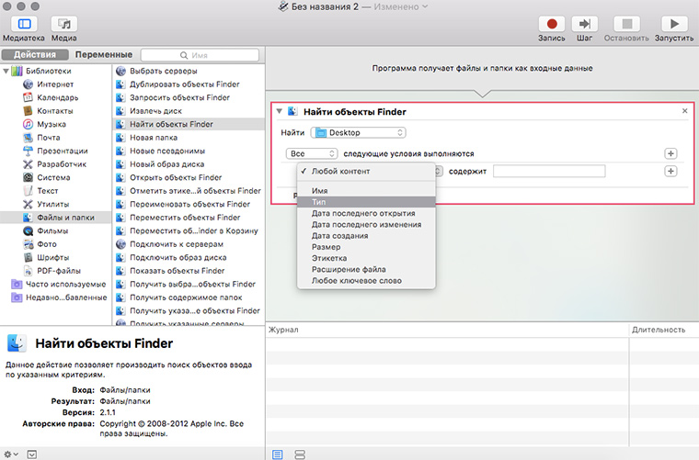
Task: Add a condition with the top plus button
Action: tap(670, 153)
